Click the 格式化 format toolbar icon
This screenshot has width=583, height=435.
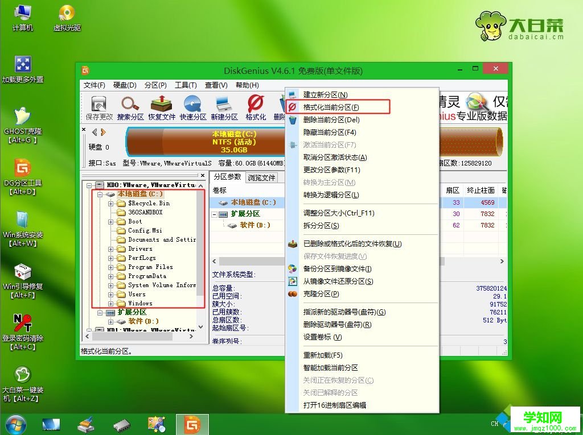(254, 106)
